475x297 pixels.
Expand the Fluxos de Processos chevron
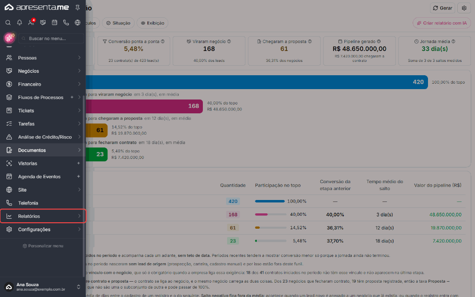(79, 98)
